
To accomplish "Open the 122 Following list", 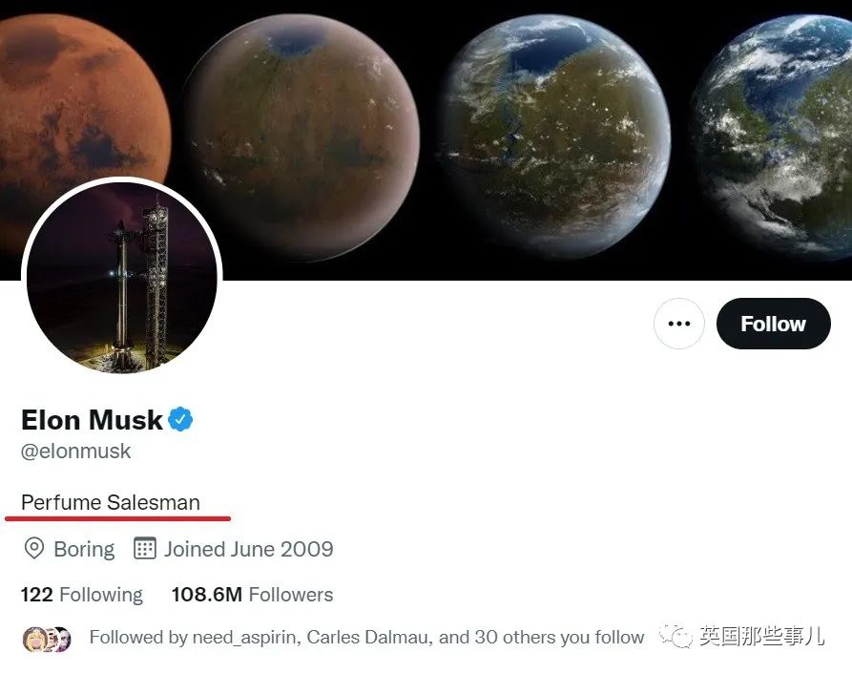I will point(82,595).
